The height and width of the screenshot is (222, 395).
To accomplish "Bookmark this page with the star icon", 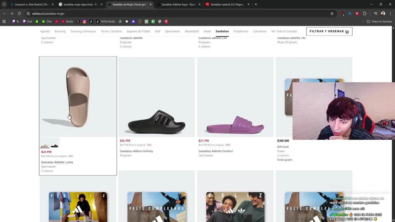I will [x=332, y=14].
